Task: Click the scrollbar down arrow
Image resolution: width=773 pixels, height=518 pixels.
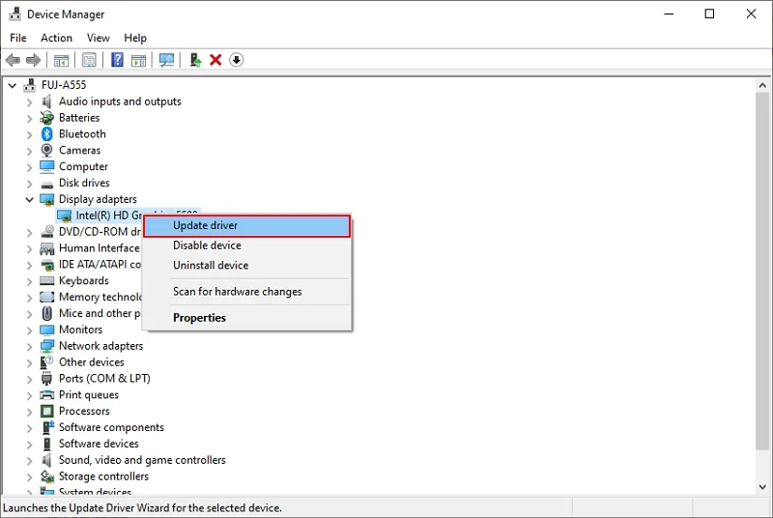Action: (x=762, y=487)
